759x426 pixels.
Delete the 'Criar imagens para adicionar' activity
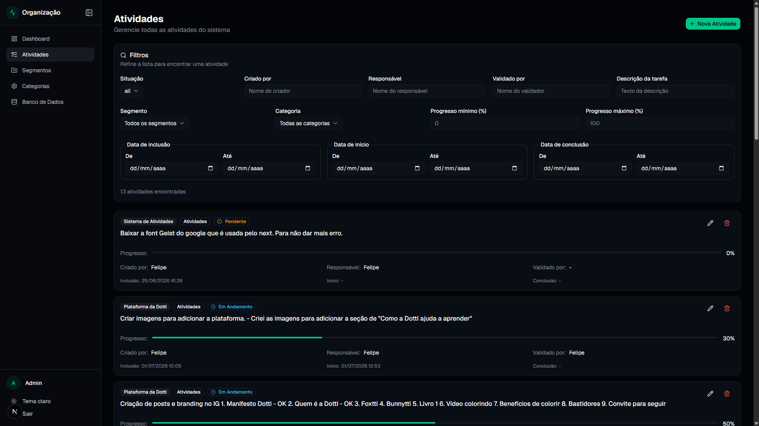click(x=727, y=308)
